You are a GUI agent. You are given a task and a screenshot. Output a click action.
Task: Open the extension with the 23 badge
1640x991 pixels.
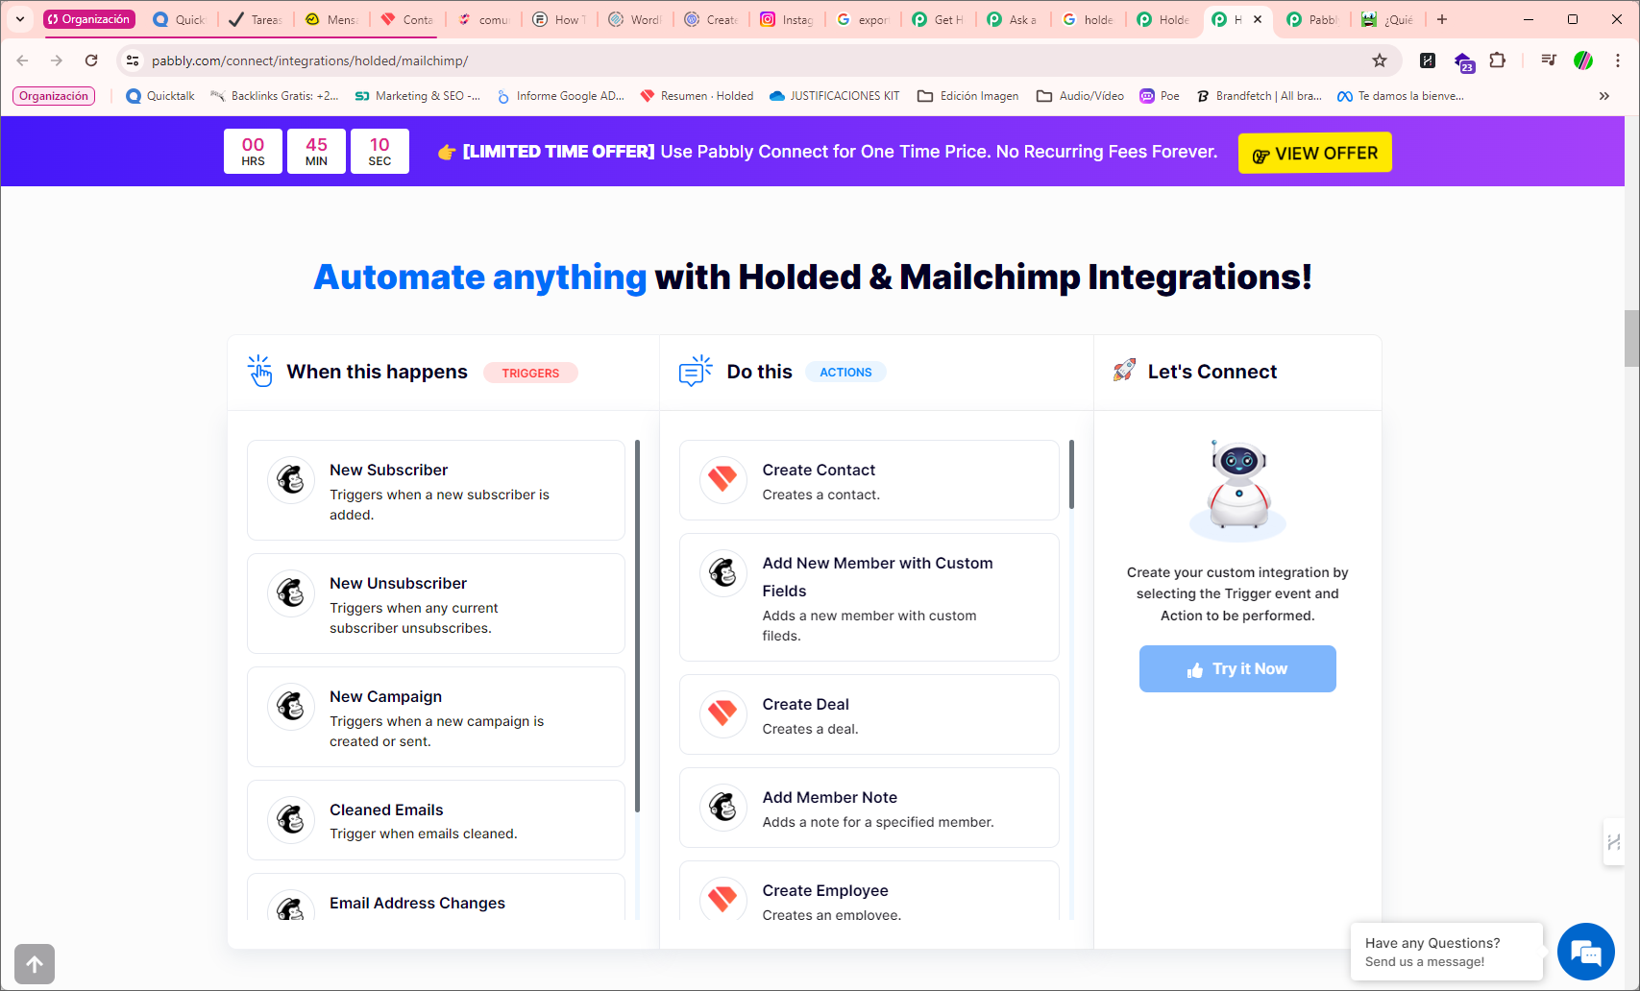[1463, 61]
